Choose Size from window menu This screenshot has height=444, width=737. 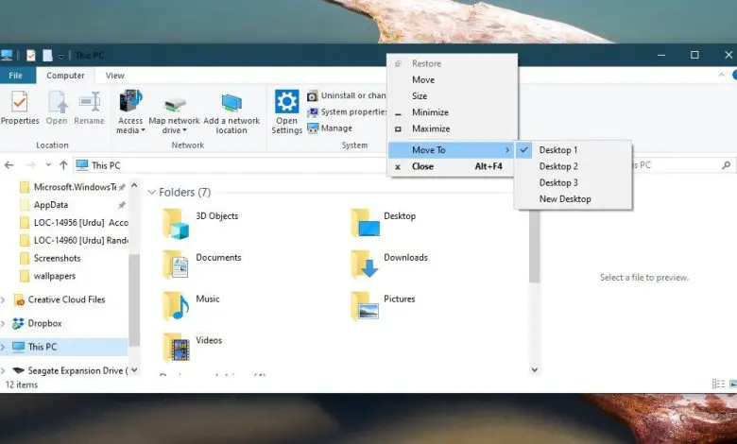click(x=452, y=95)
